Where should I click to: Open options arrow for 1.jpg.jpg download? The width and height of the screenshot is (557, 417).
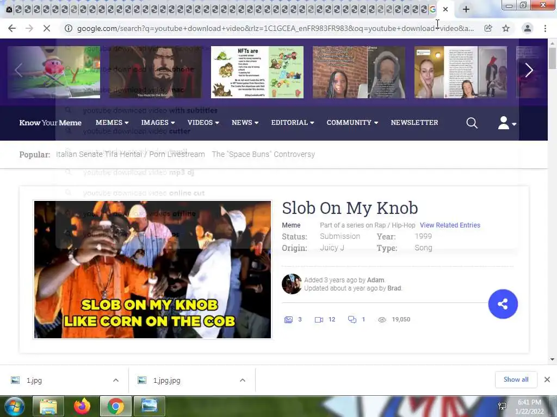pyautogui.click(x=243, y=380)
